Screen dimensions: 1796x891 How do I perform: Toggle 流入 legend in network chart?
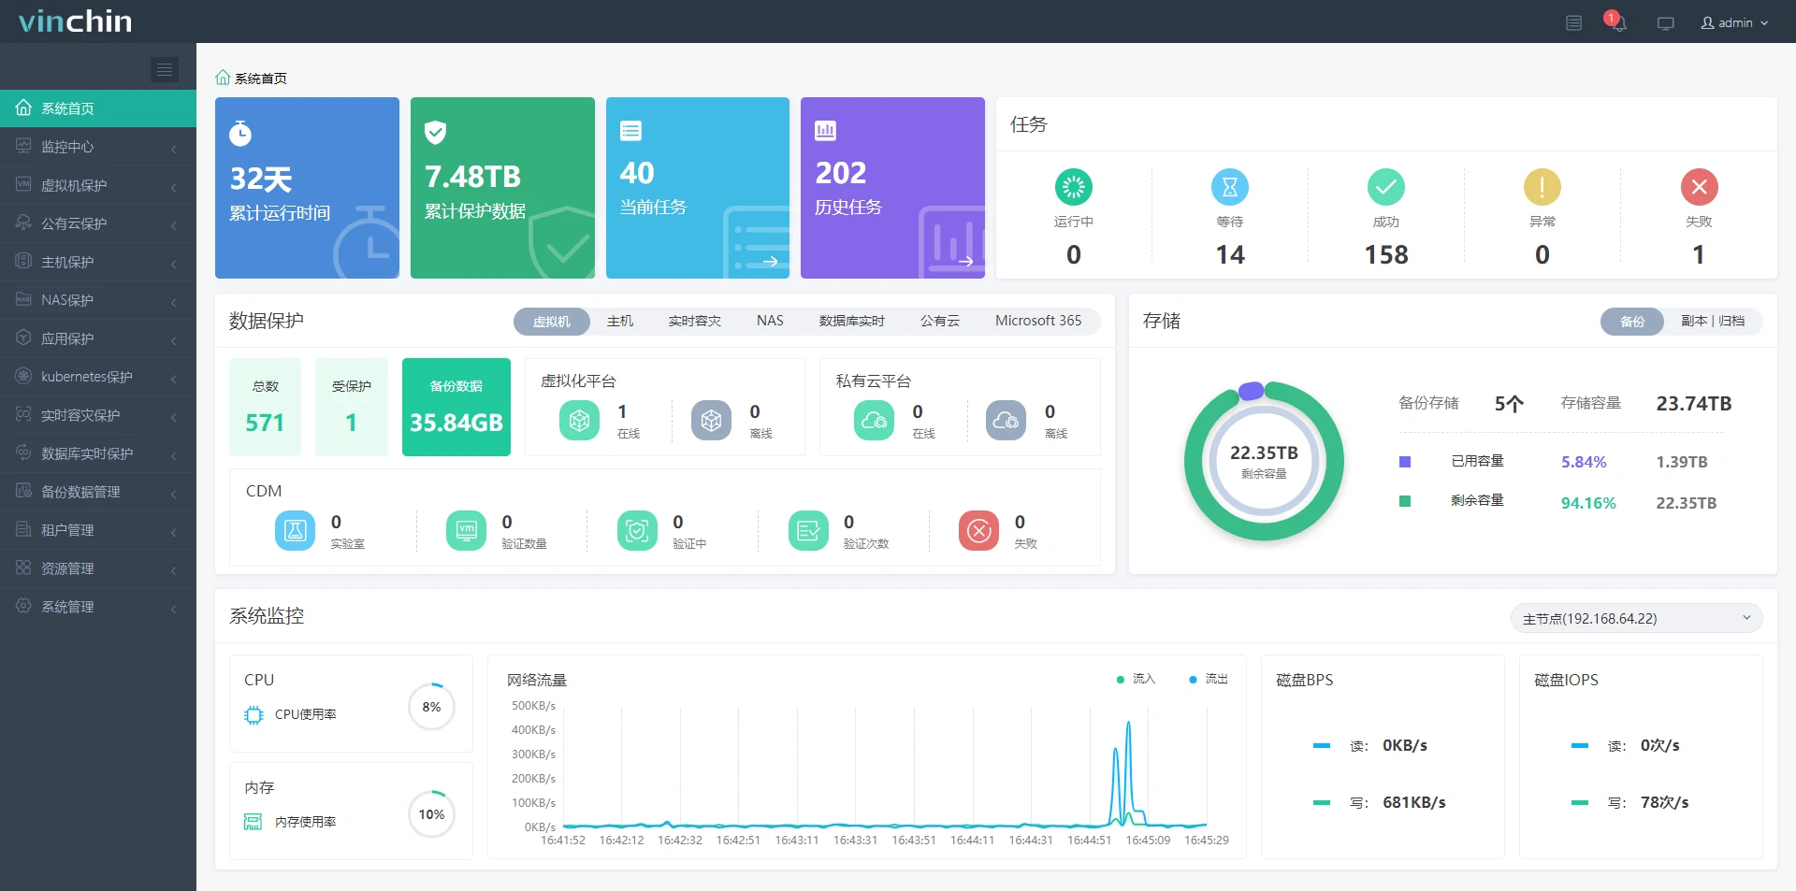(x=1137, y=679)
